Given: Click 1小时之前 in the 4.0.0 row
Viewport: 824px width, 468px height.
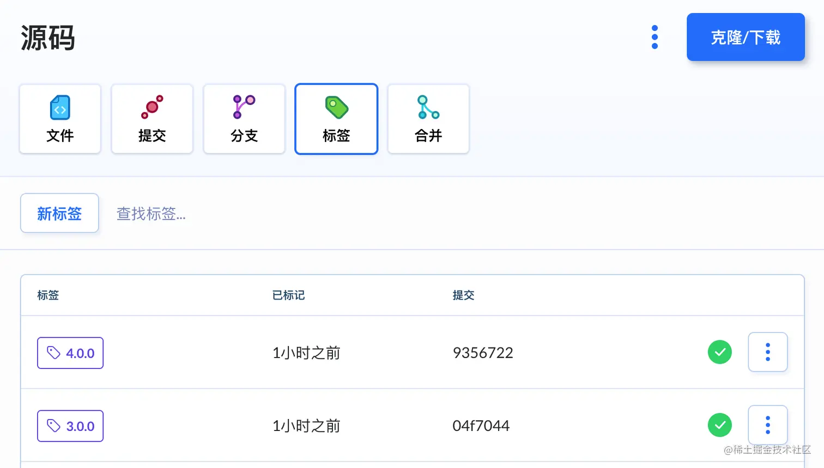Looking at the screenshot, I should 306,353.
